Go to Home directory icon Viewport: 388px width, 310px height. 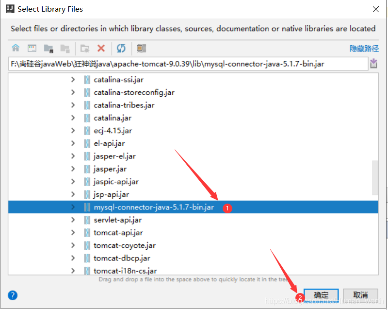click(16, 48)
